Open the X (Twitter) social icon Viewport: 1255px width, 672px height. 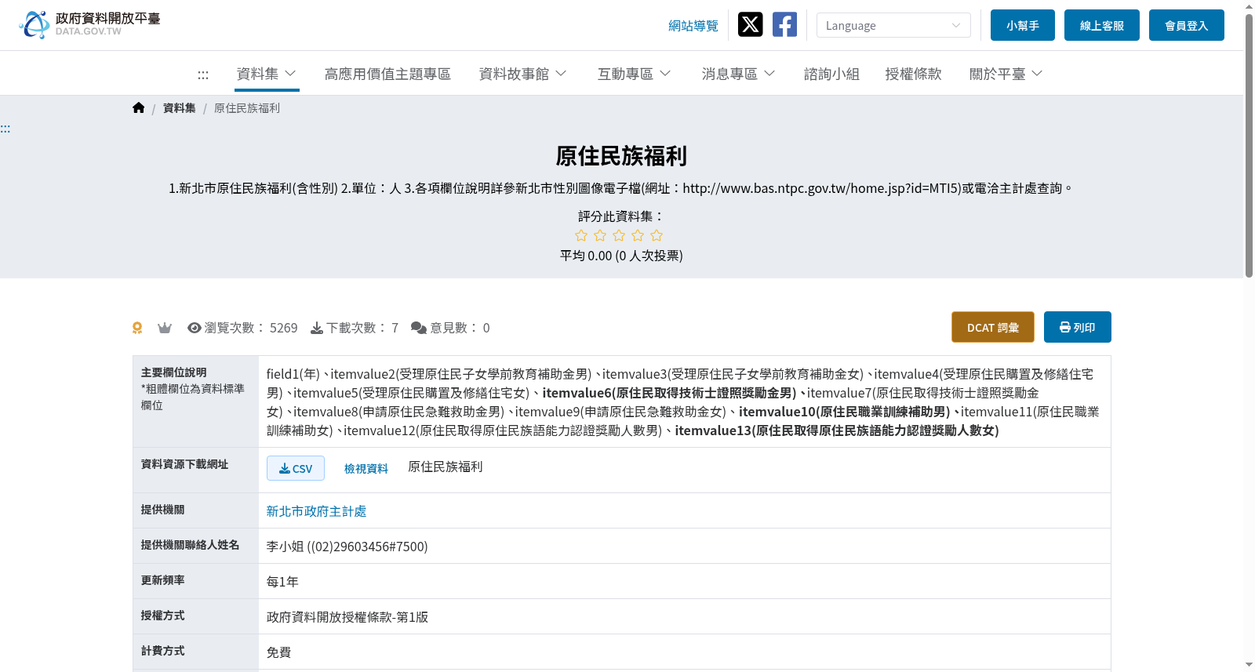pyautogui.click(x=750, y=24)
